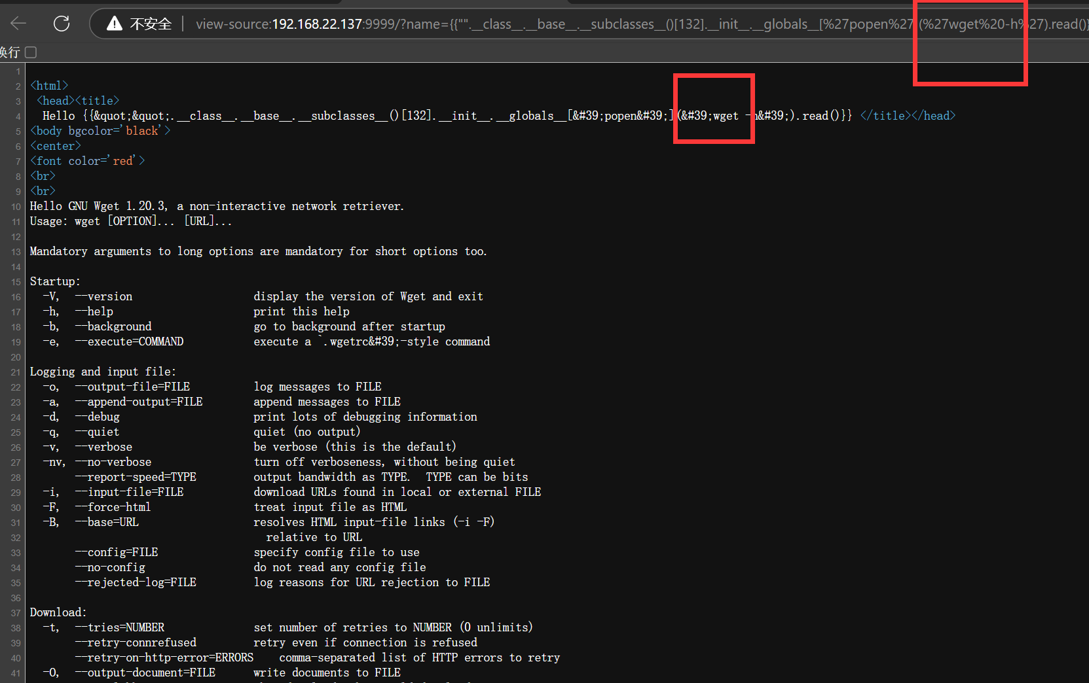
Task: Click the <body bgcolor='black'> line
Action: (100, 131)
